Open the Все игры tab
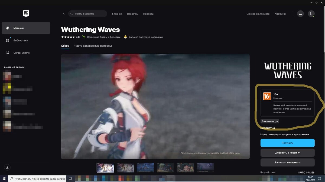The image size is (325, 182). [133, 14]
